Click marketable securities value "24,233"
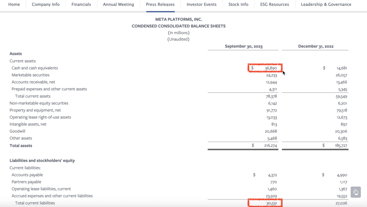The width and height of the screenshot is (367, 207). [x=272, y=75]
